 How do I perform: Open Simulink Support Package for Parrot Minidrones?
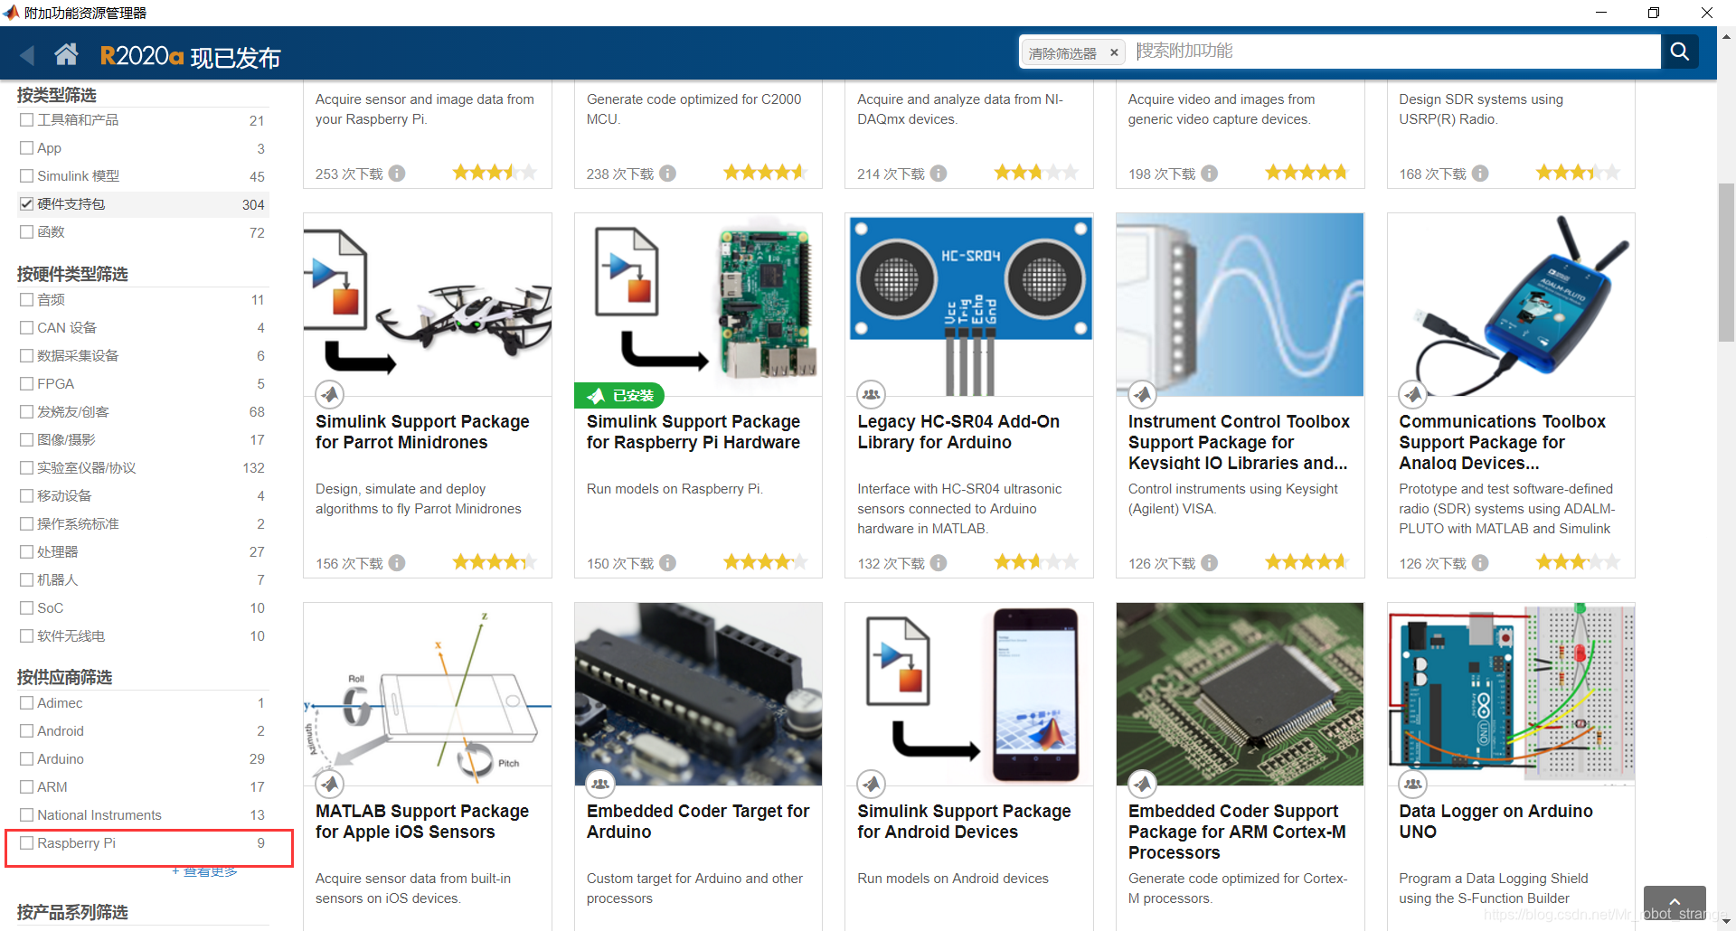pos(422,432)
